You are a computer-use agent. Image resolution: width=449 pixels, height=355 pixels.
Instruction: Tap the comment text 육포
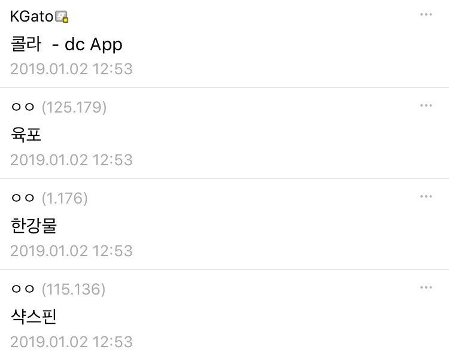click(x=26, y=134)
